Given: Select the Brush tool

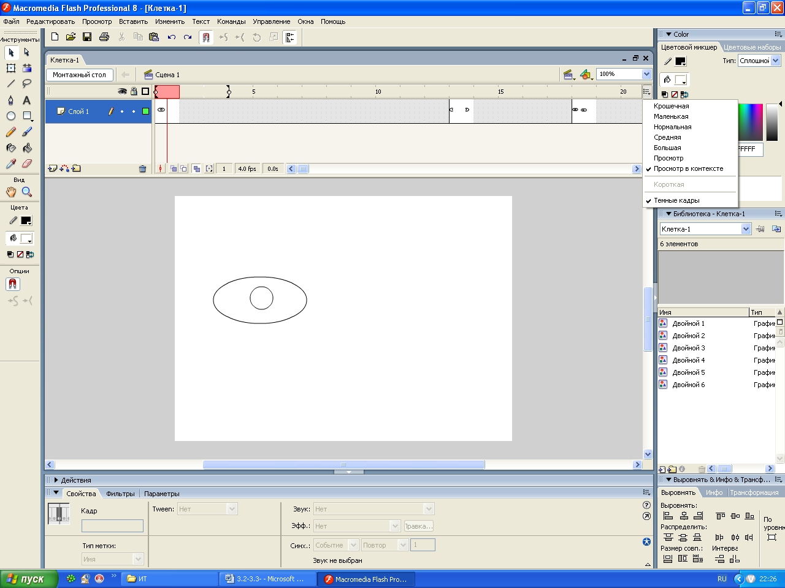Looking at the screenshot, I should [27, 132].
